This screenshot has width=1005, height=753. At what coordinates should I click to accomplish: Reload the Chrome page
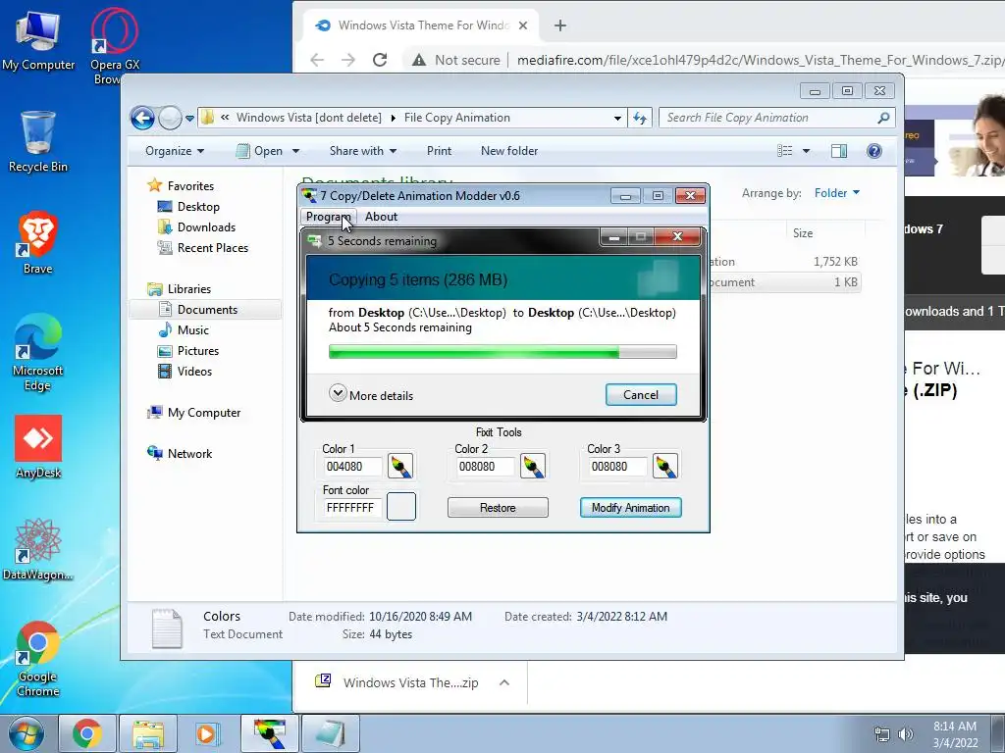pyautogui.click(x=380, y=60)
